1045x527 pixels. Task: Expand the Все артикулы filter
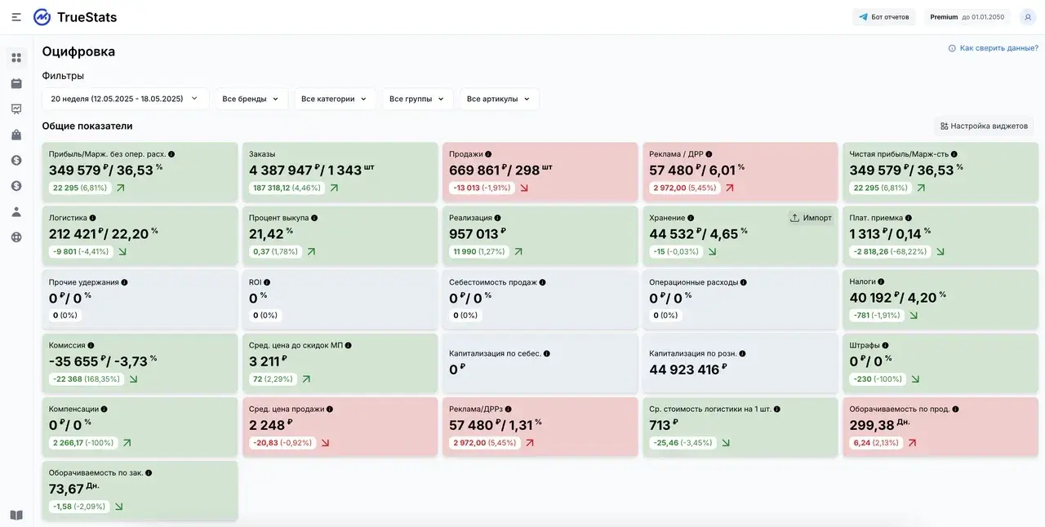point(499,99)
